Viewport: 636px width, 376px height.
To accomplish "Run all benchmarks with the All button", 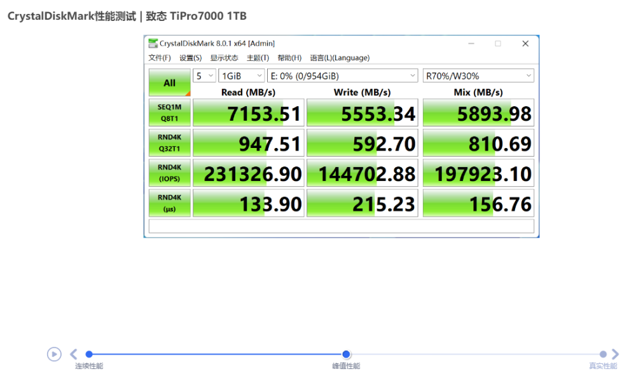I will pyautogui.click(x=170, y=83).
